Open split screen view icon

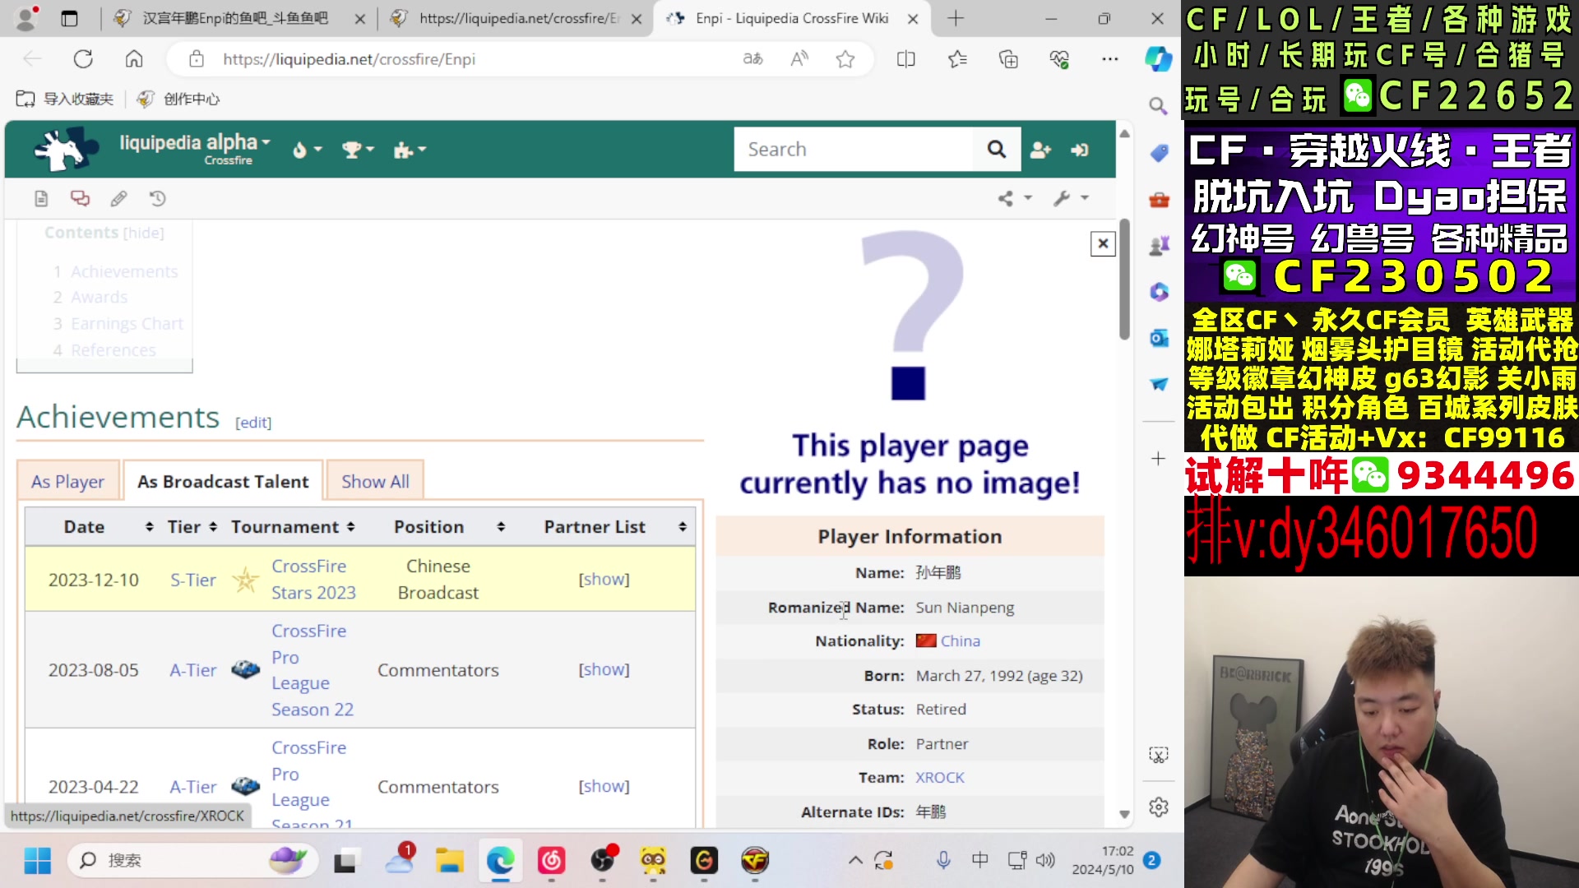[x=905, y=59]
